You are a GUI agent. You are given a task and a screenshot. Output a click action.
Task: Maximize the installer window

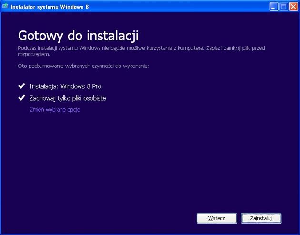283,7
